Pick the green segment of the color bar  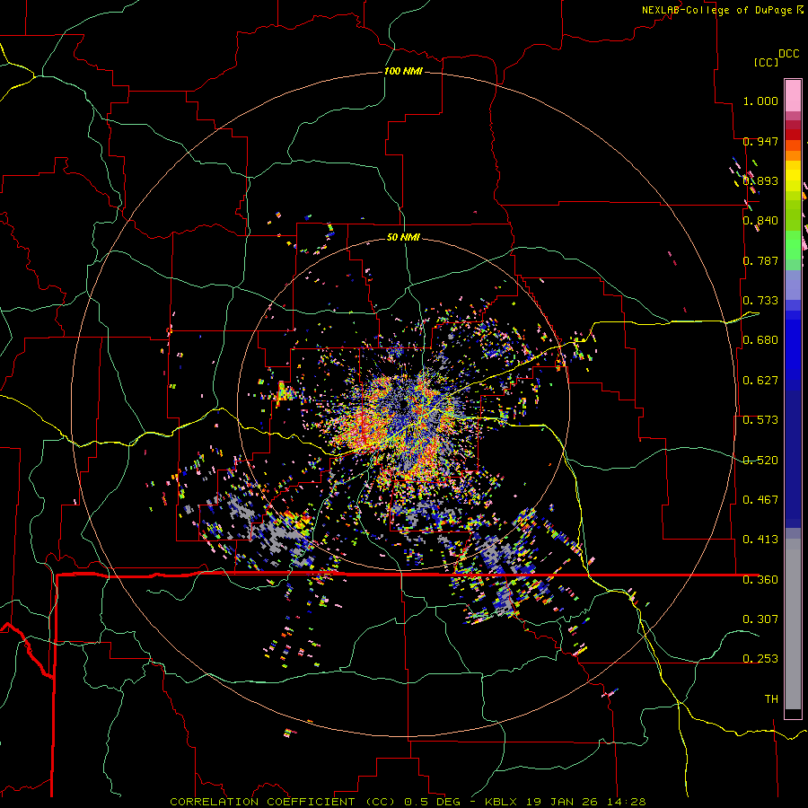[x=793, y=245]
